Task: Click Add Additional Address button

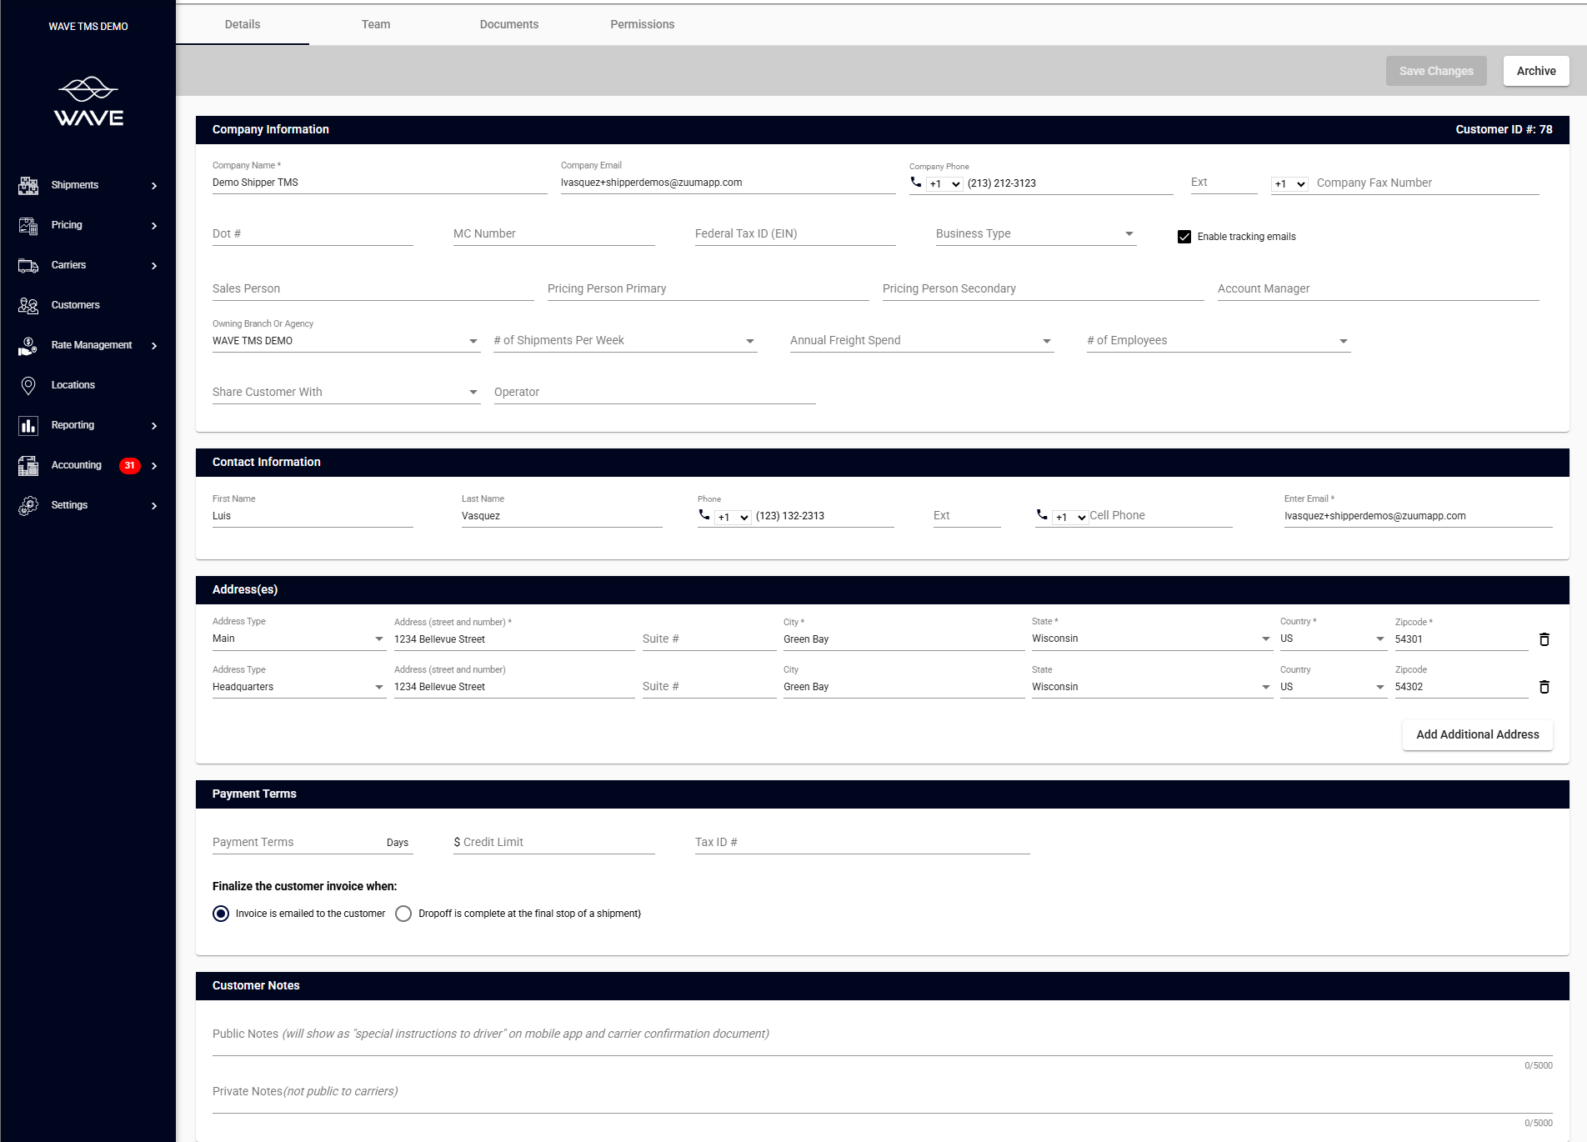Action: click(1477, 734)
